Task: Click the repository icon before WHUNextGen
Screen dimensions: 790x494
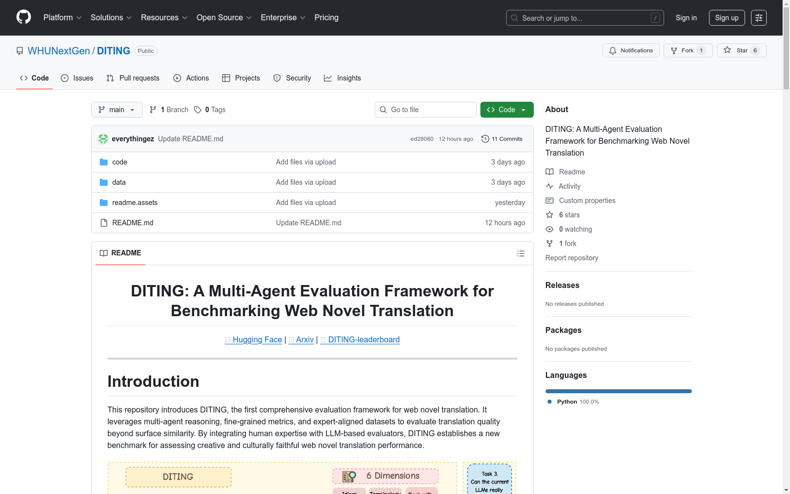Action: [x=20, y=51]
